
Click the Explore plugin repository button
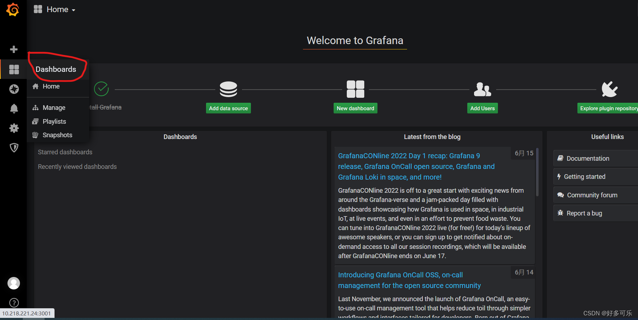click(608, 108)
